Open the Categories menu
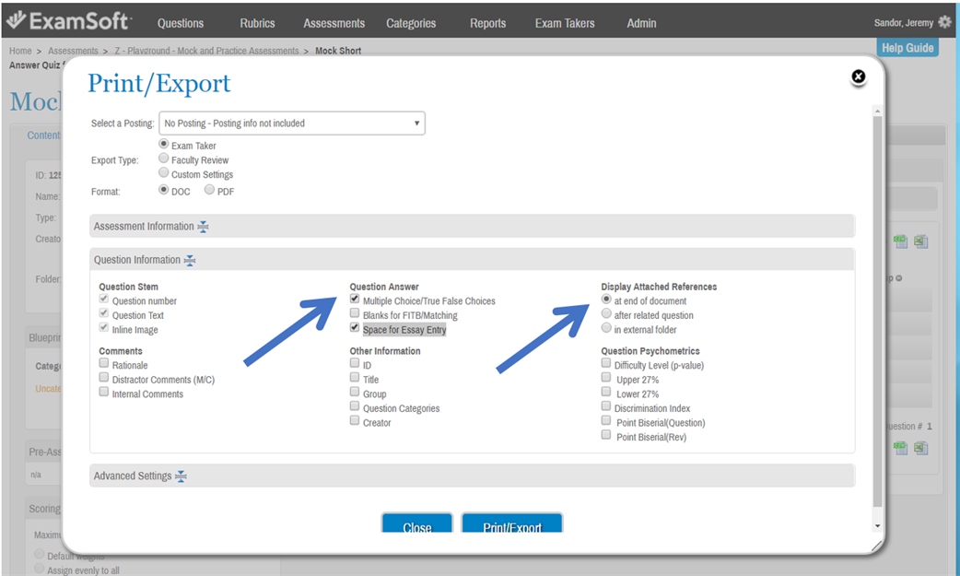The height and width of the screenshot is (576, 960). 411,23
